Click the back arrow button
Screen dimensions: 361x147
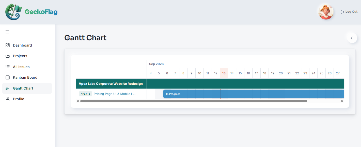click(x=352, y=38)
